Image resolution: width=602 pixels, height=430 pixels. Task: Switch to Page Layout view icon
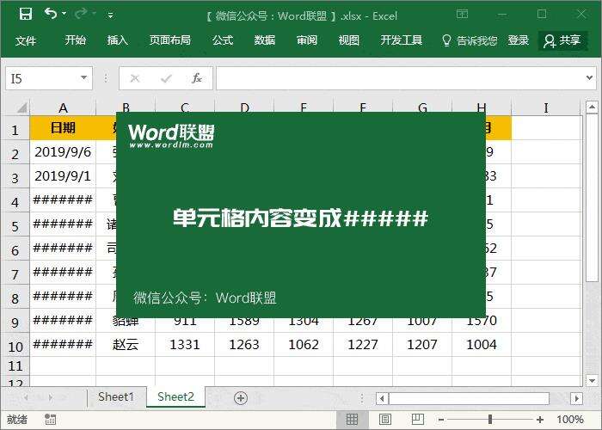point(385,420)
